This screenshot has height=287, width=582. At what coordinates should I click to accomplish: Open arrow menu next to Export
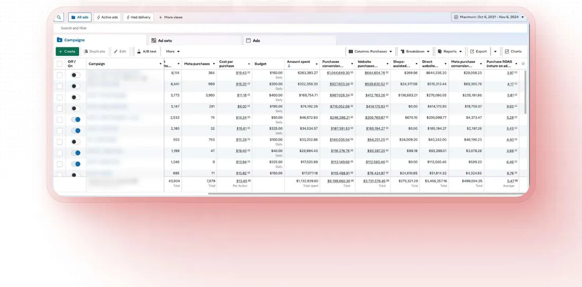click(x=495, y=52)
